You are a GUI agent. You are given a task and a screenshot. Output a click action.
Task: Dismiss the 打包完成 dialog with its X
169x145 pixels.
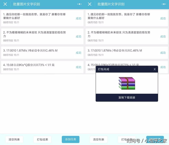click(155, 69)
